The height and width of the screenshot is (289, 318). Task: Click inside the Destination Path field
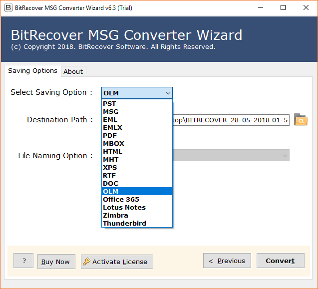click(231, 120)
